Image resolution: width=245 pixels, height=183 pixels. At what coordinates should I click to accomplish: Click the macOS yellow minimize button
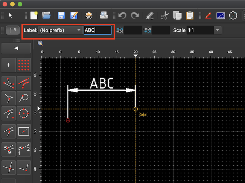tap(12, 4)
